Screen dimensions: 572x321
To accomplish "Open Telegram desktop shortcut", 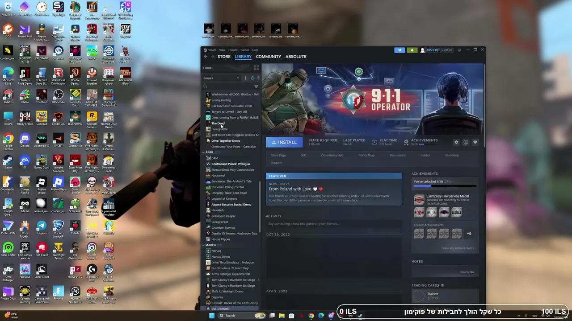I will pos(42,228).
